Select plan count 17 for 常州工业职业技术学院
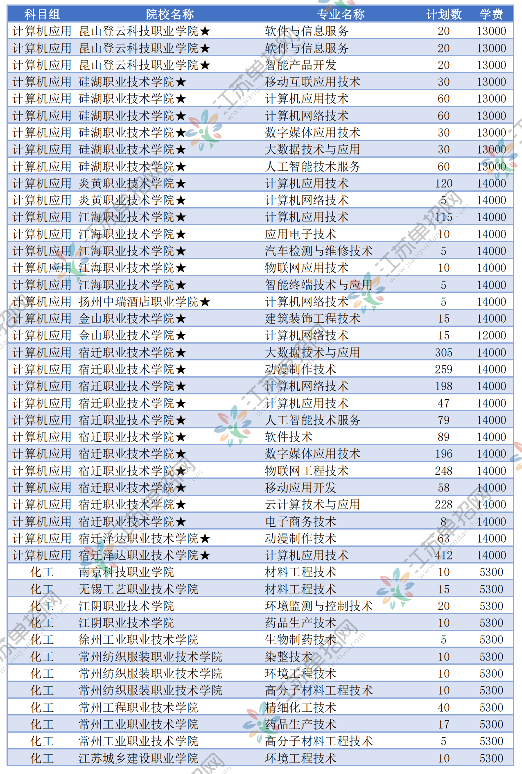The width and height of the screenshot is (522, 774). point(444,724)
